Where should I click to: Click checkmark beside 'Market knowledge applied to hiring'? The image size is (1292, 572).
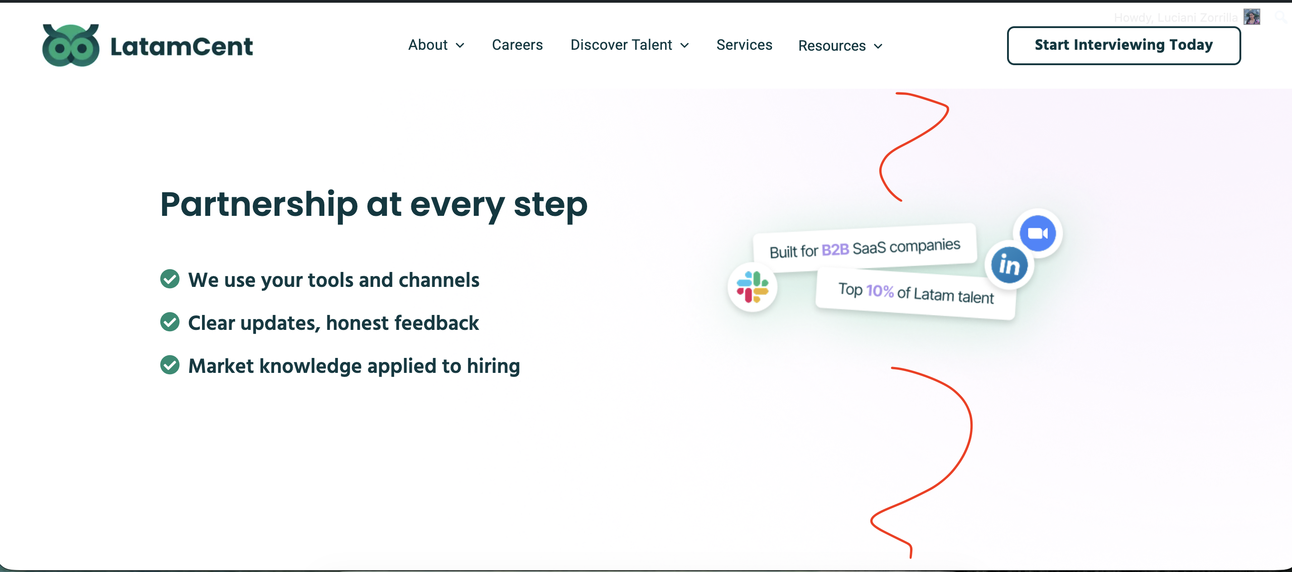click(x=169, y=365)
